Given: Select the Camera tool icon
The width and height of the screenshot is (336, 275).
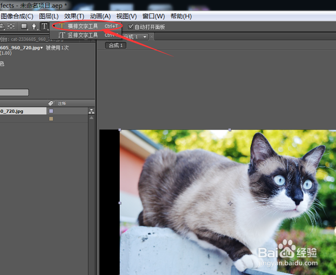Looking at the screenshot, I should 2,26.
